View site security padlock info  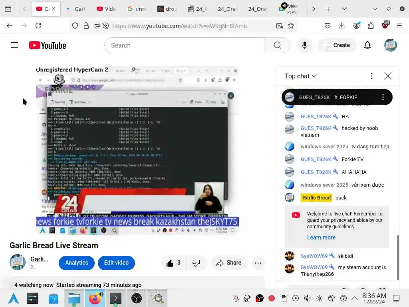point(86,26)
